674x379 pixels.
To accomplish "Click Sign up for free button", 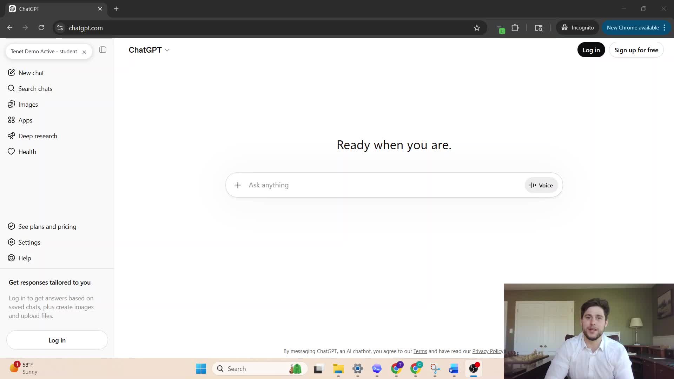I will click(636, 50).
